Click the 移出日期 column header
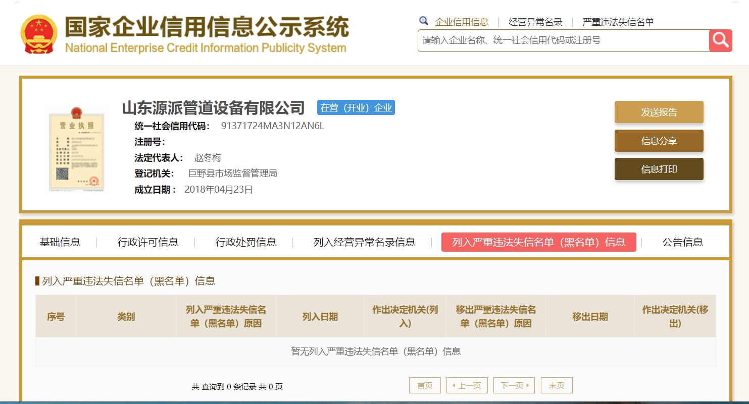749x404 pixels. 590,317
